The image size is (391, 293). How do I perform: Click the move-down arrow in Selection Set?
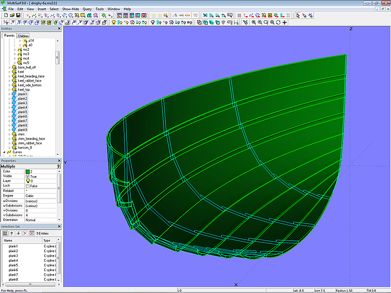[18, 233]
